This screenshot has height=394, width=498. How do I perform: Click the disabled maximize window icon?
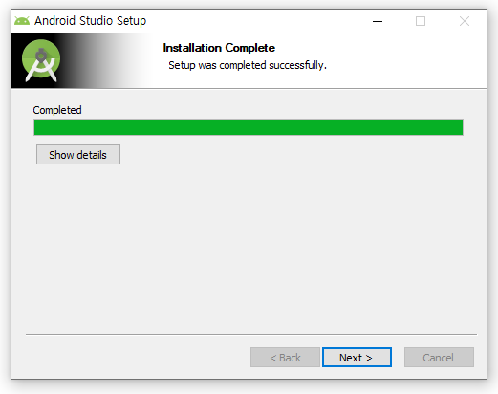[x=421, y=21]
